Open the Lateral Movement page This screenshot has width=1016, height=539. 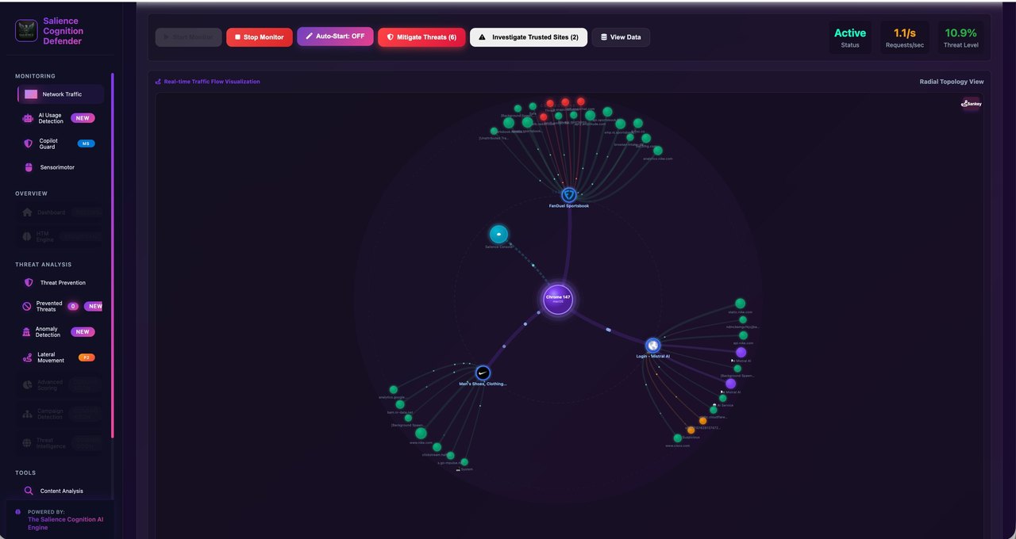pos(59,357)
